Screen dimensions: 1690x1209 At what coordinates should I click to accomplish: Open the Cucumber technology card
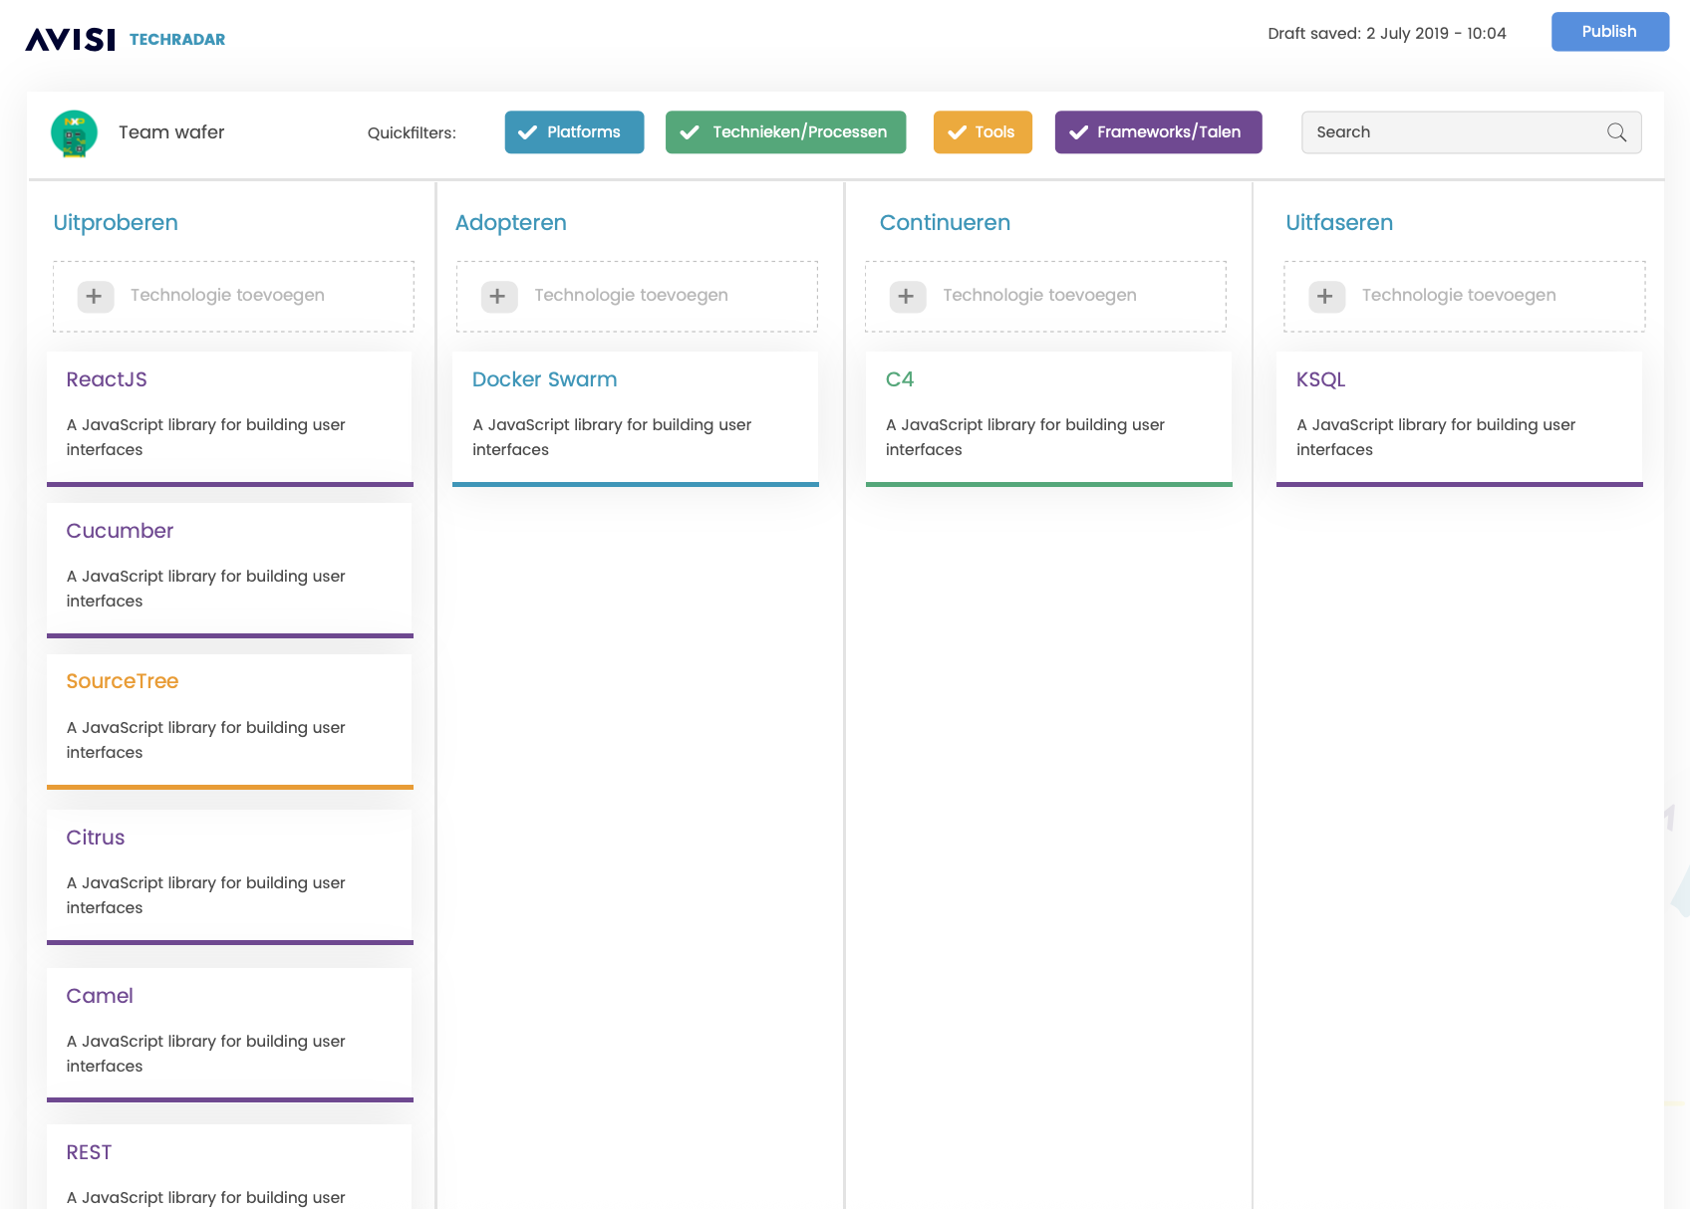[x=229, y=568]
